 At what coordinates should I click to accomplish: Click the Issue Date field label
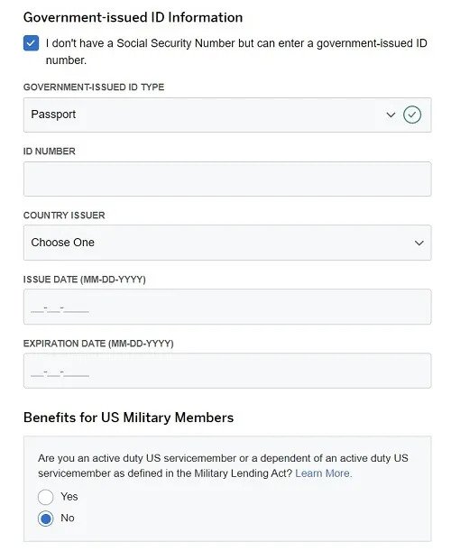coord(85,280)
